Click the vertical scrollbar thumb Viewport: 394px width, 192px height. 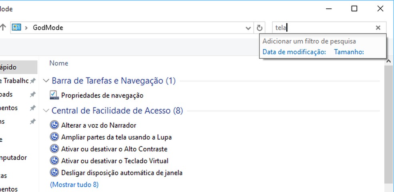click(389, 125)
